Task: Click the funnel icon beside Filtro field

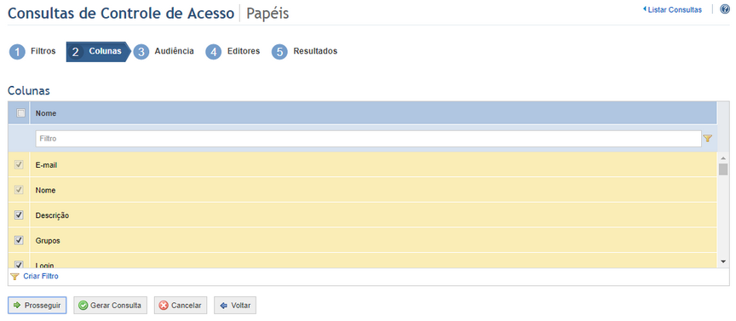Action: click(x=707, y=139)
